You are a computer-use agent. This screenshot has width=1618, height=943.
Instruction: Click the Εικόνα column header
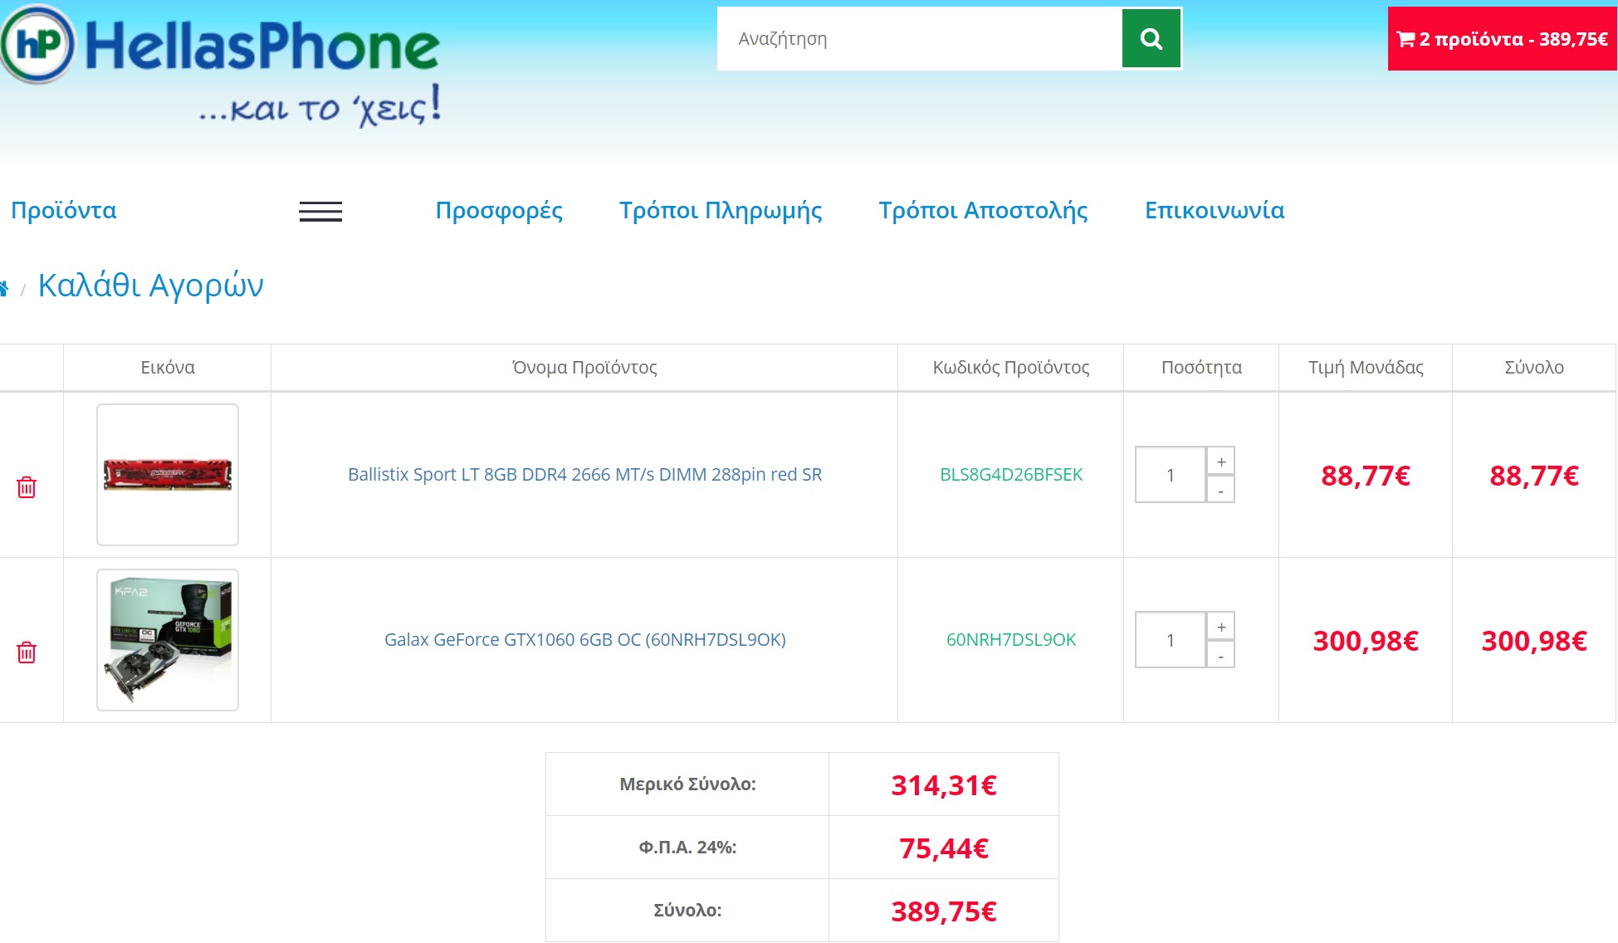(168, 368)
